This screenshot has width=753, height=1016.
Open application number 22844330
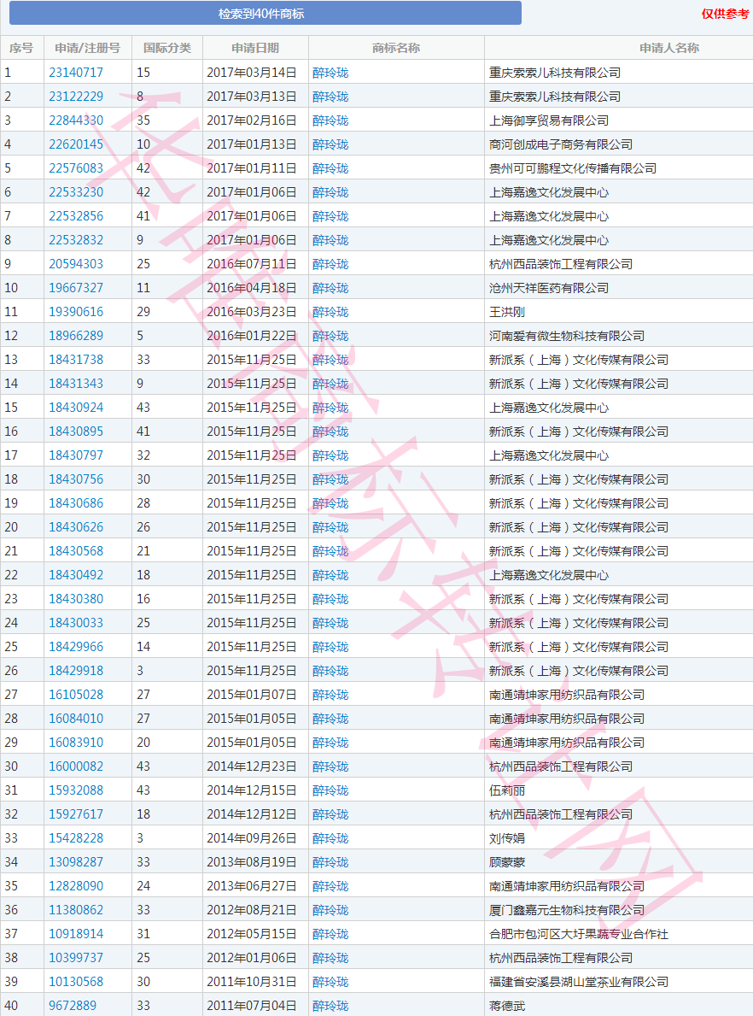[76, 120]
